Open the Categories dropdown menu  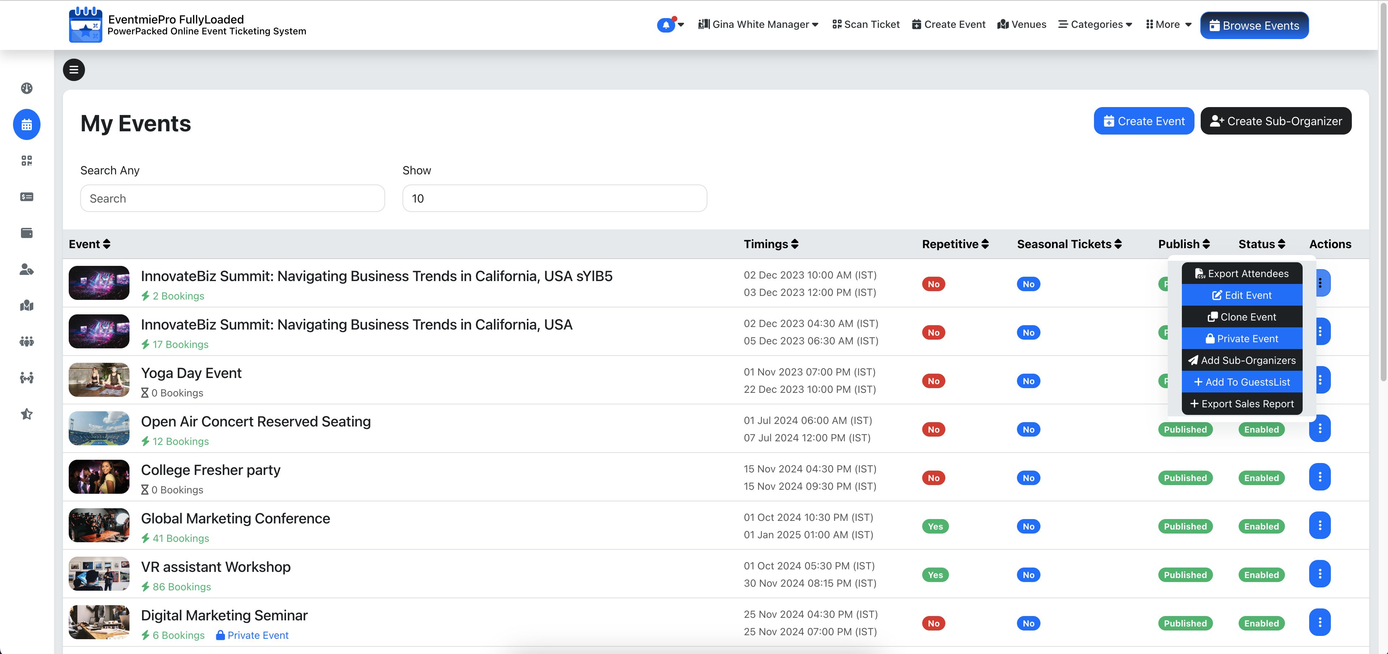tap(1095, 24)
